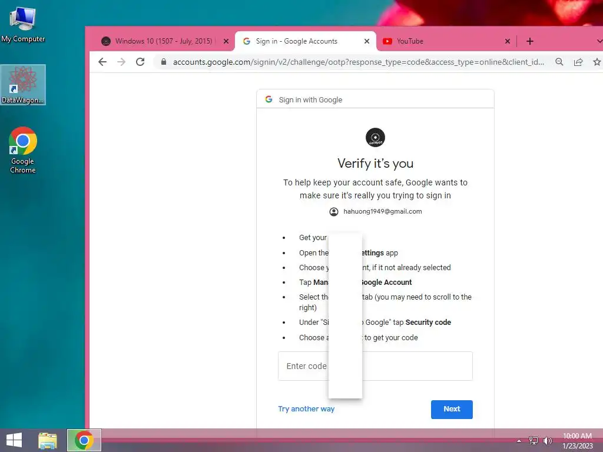Viewport: 603px width, 452px height.
Task: Reload the current page
Action: [x=140, y=62]
